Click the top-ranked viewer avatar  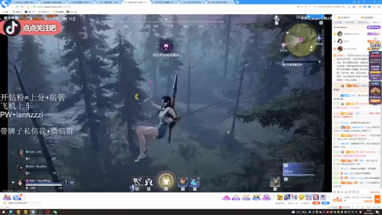[x=340, y=34]
